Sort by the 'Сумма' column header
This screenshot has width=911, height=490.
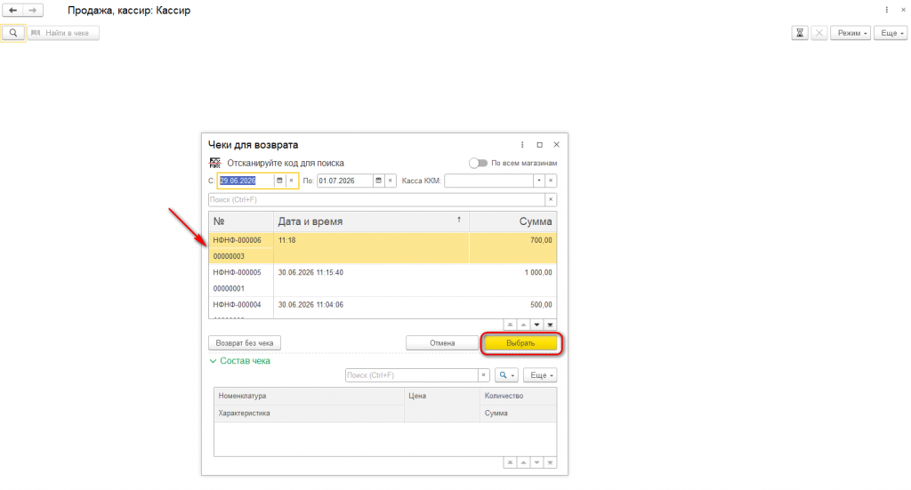(x=513, y=221)
